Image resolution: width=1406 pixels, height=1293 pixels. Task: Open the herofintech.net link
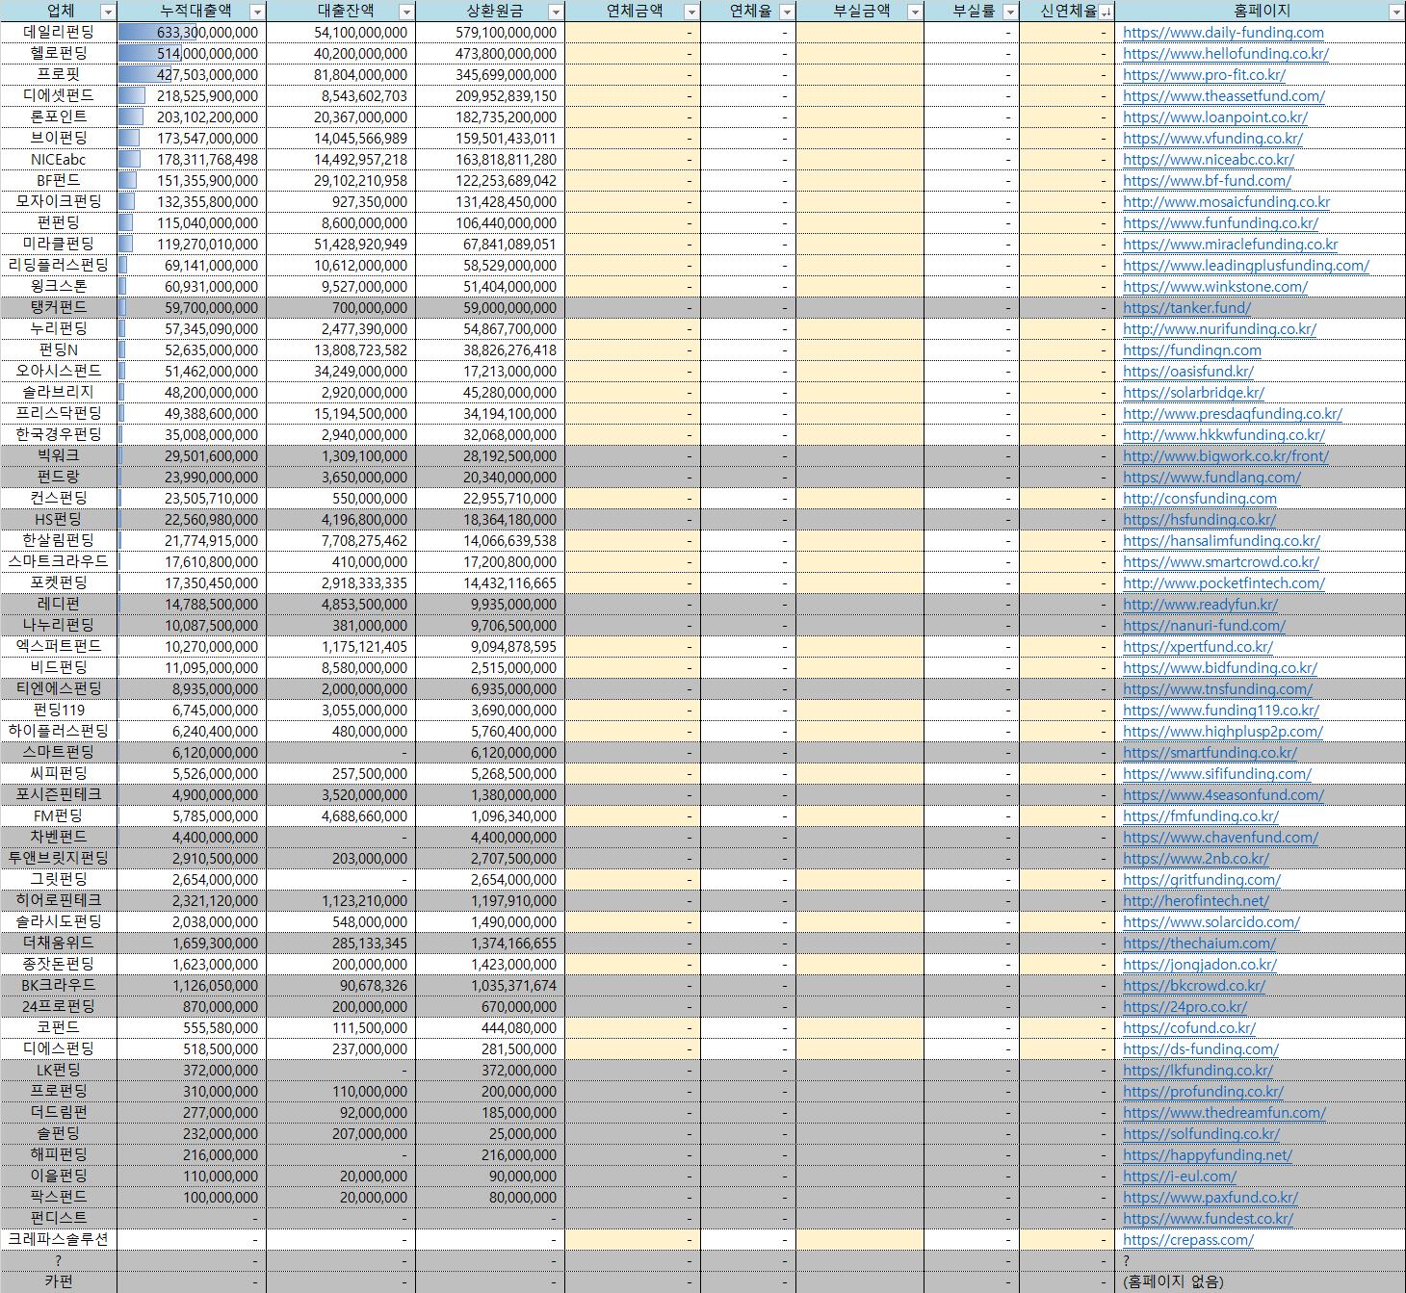[x=1196, y=901]
